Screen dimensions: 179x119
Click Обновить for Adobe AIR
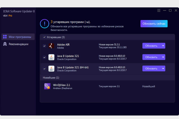152,46
